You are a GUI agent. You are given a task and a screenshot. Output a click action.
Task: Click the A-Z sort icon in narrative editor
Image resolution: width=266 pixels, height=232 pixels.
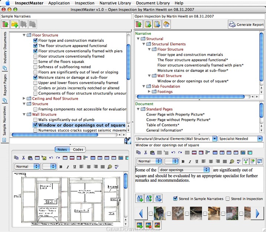pyautogui.click(x=246, y=161)
